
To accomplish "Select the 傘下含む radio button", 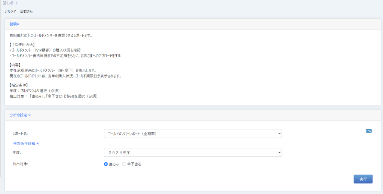I will [125, 164].
